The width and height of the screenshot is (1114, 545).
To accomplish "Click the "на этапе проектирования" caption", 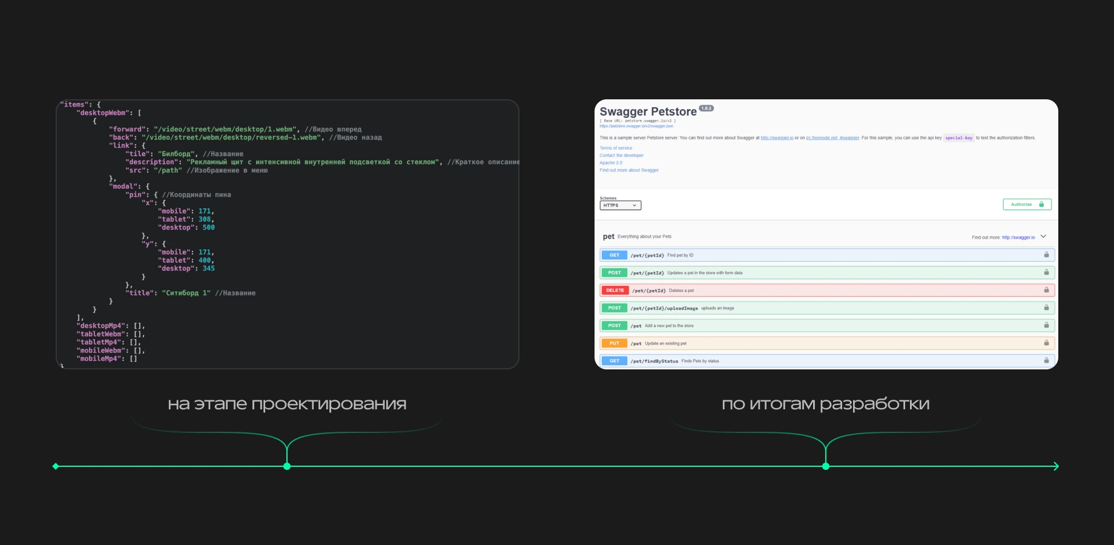I will coord(287,404).
